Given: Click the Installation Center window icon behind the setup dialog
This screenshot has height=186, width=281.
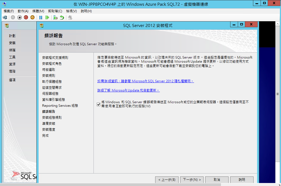Looking at the screenshot, I should tap(7, 26).
